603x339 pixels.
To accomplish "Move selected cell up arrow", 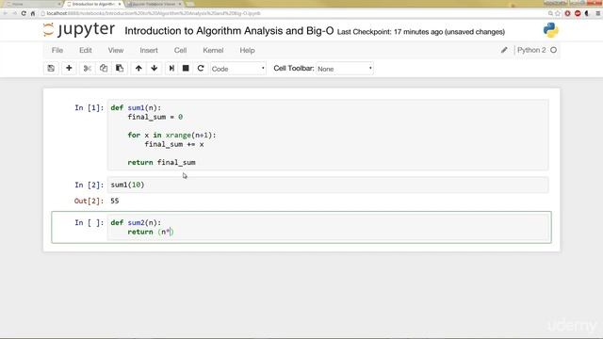I will tap(139, 69).
